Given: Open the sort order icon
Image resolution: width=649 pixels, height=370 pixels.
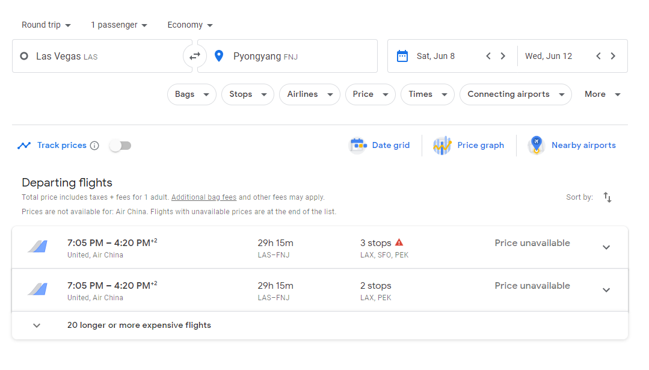Looking at the screenshot, I should point(607,197).
